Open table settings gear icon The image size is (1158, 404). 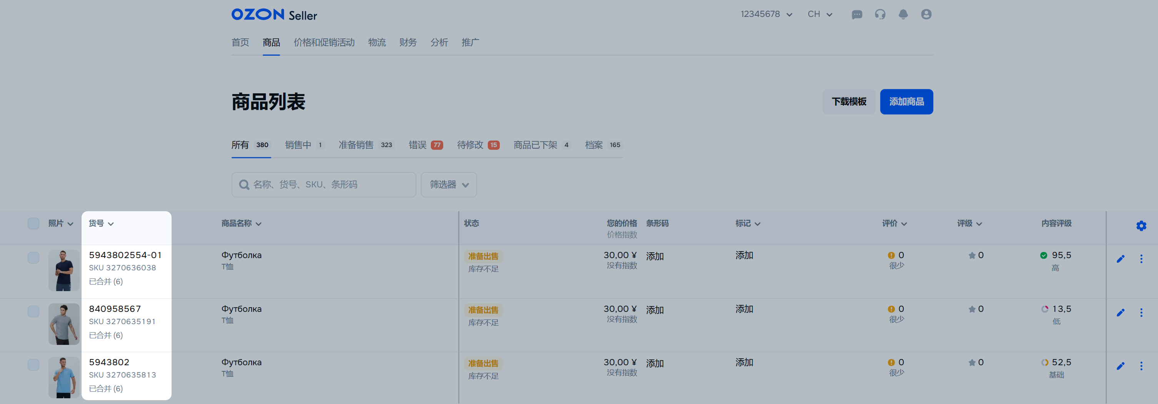(x=1141, y=226)
